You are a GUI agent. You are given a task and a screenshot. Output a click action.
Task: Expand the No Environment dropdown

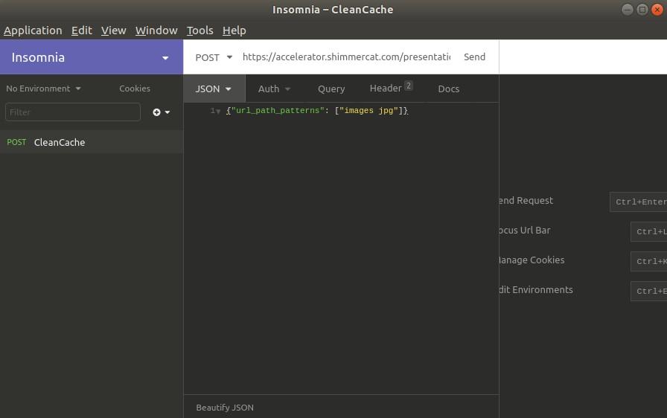click(43, 89)
